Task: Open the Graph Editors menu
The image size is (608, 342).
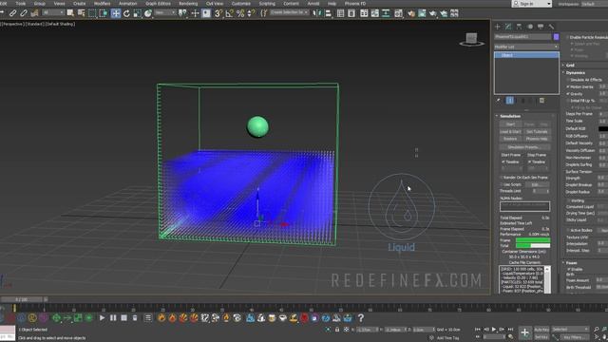Action: (158, 4)
